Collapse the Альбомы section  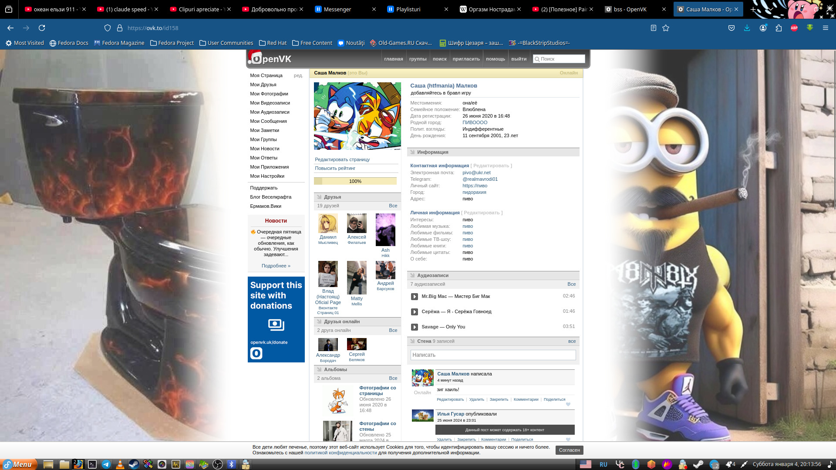(x=319, y=369)
